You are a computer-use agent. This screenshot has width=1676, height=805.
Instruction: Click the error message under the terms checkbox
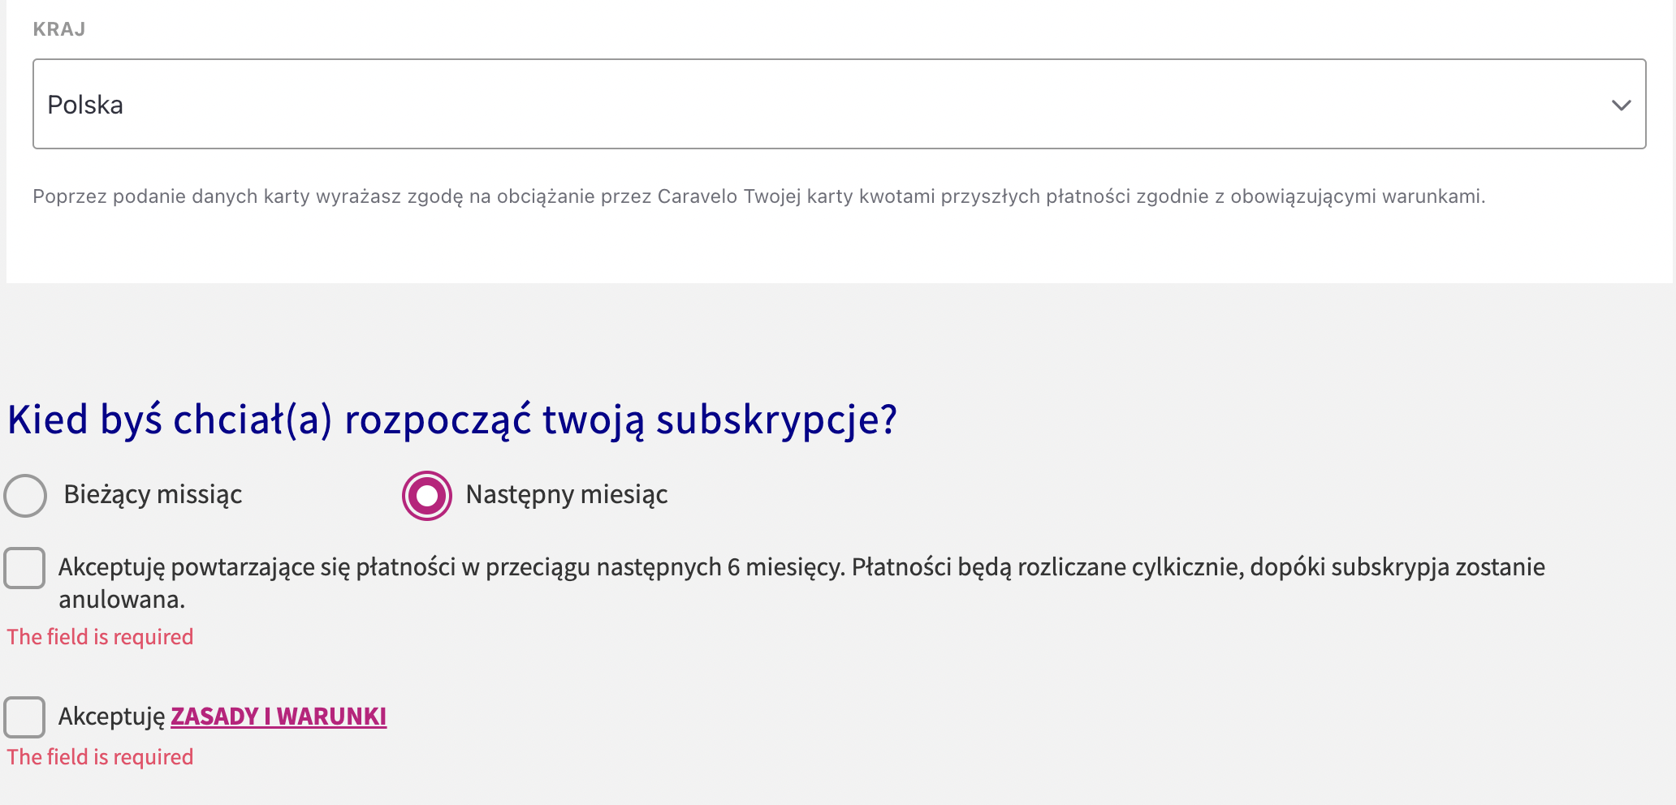click(x=101, y=757)
